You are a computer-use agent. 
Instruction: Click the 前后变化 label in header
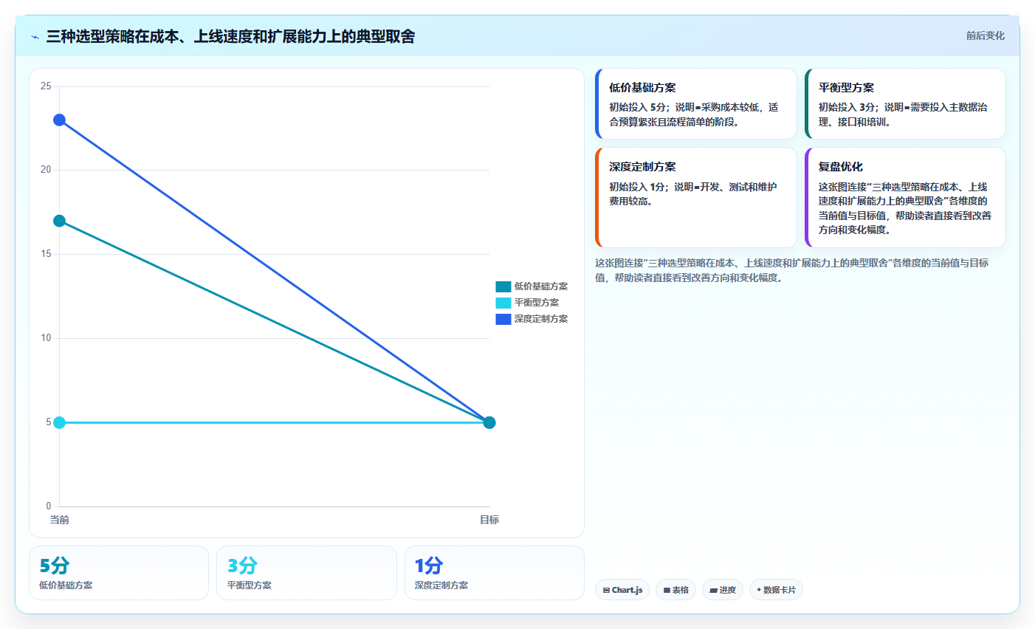pyautogui.click(x=985, y=35)
